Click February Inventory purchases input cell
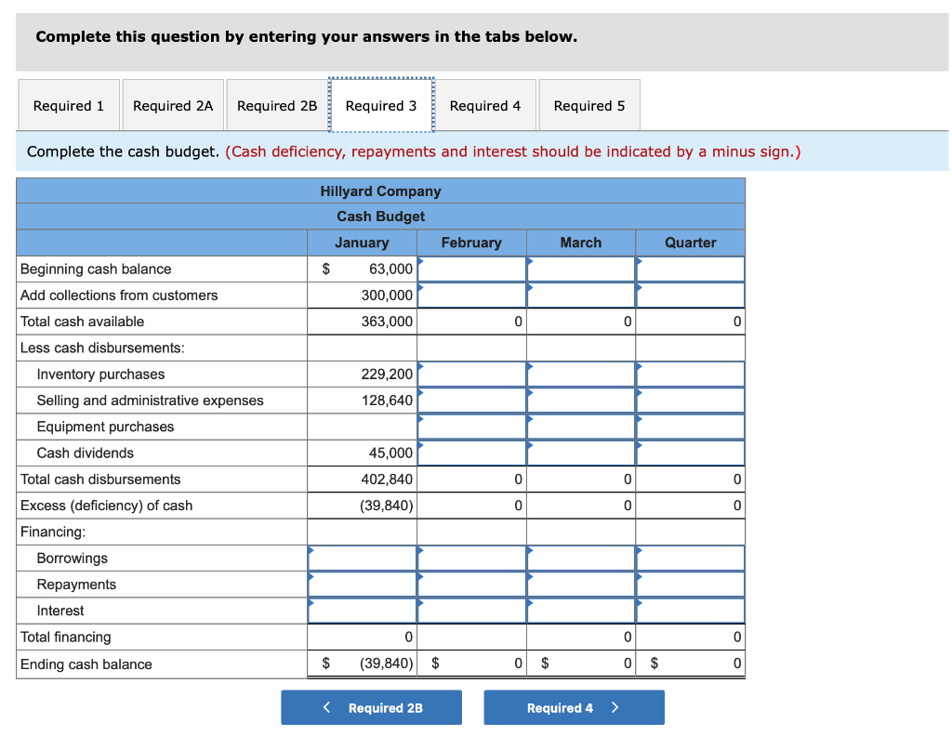The image size is (952, 736). pos(471,374)
